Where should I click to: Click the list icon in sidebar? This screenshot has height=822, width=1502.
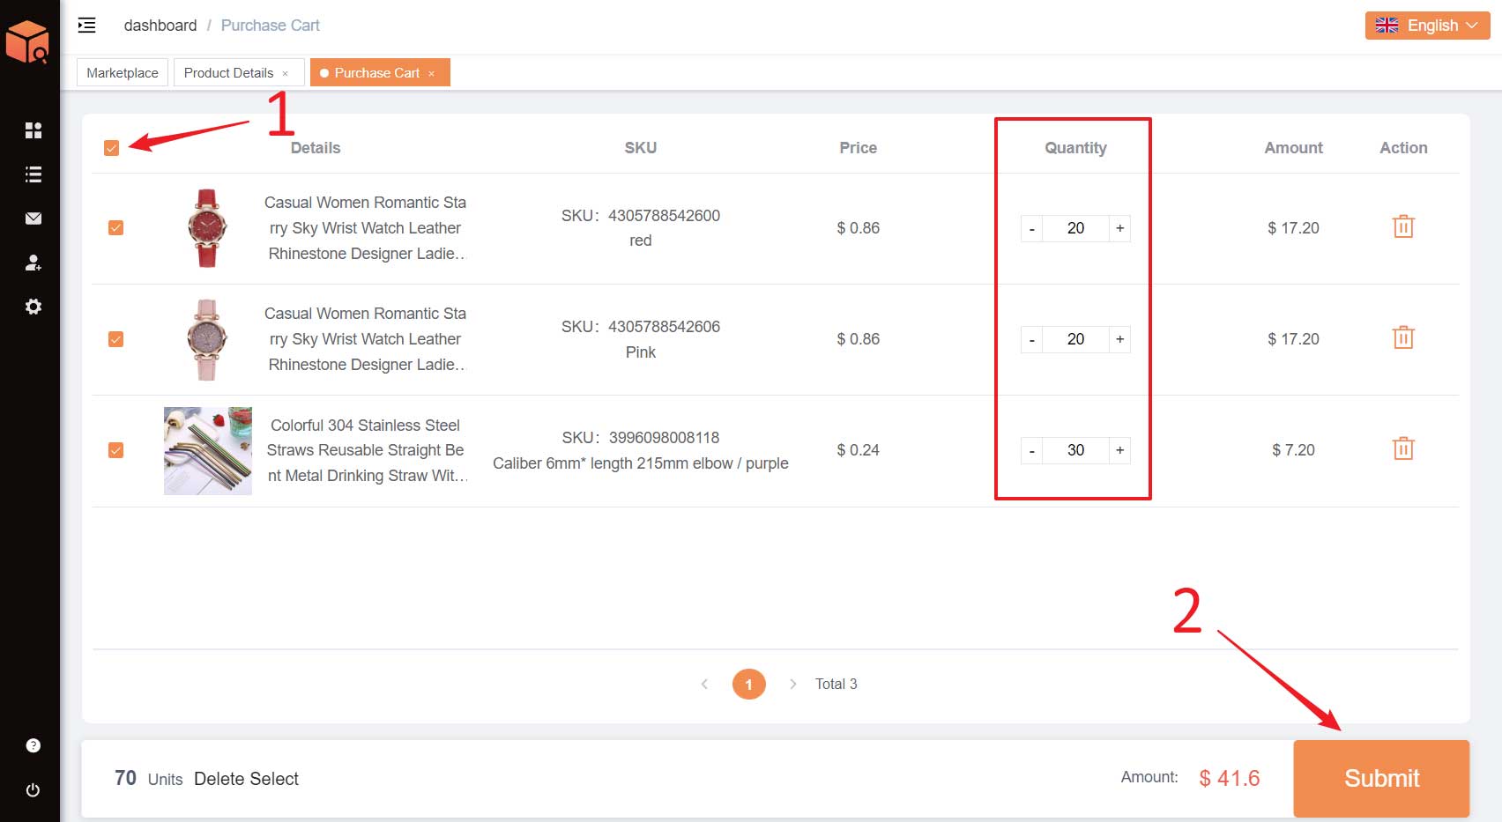click(x=33, y=174)
